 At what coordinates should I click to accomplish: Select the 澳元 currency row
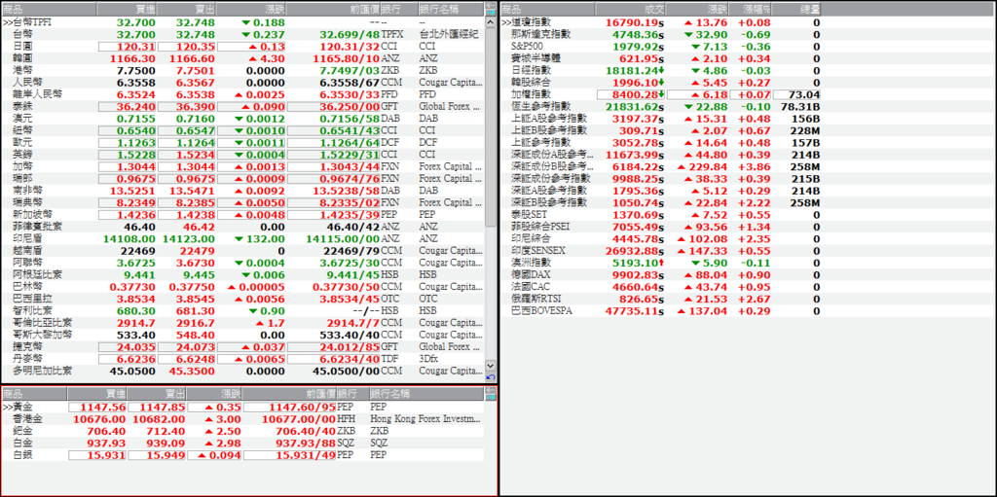[242, 119]
